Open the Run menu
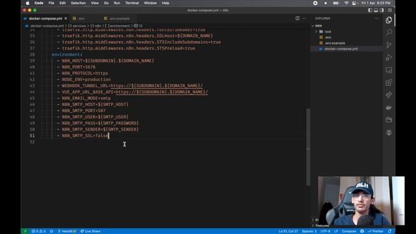This screenshot has height=234, width=416. pyautogui.click(x=117, y=3)
